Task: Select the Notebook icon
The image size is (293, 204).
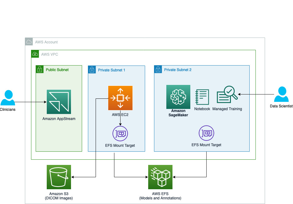Action: [202, 97]
